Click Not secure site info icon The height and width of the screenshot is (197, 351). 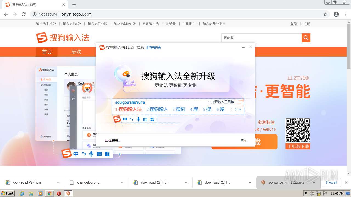pos(35,14)
